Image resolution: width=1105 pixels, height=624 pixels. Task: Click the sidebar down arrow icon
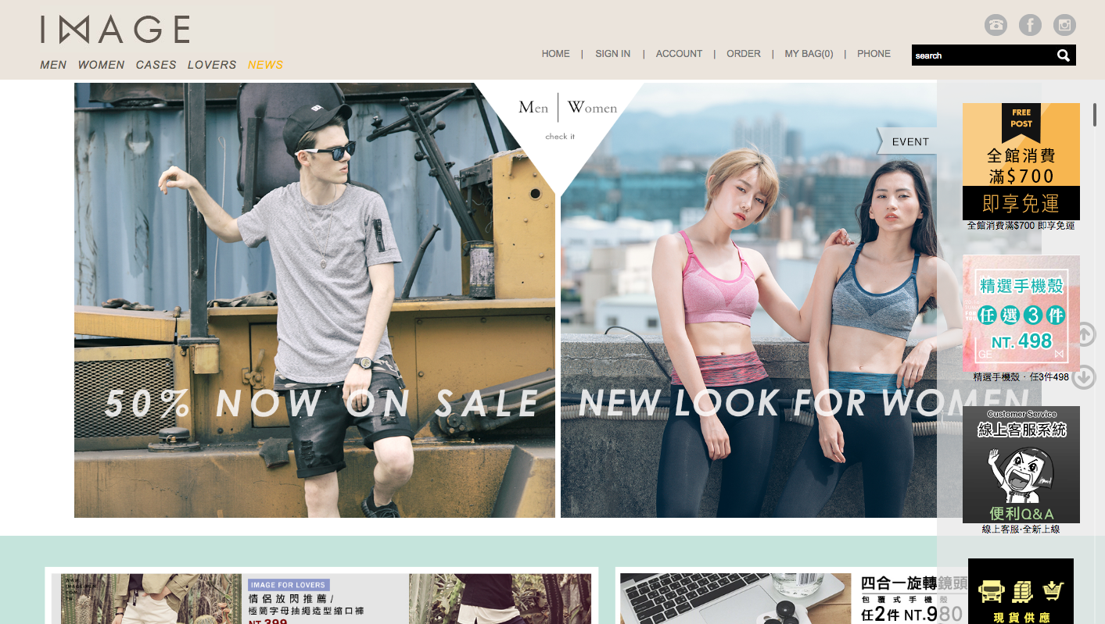point(1084,377)
